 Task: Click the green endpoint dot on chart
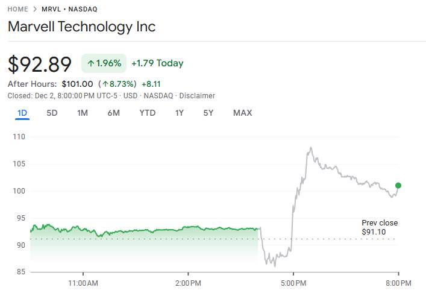(398, 186)
